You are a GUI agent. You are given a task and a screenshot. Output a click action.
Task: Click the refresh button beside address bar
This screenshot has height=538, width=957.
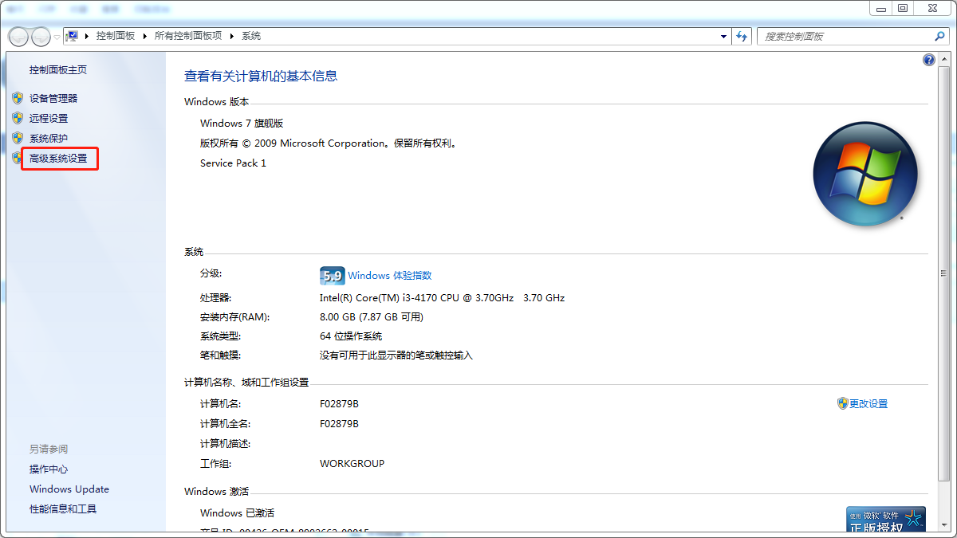pos(742,37)
